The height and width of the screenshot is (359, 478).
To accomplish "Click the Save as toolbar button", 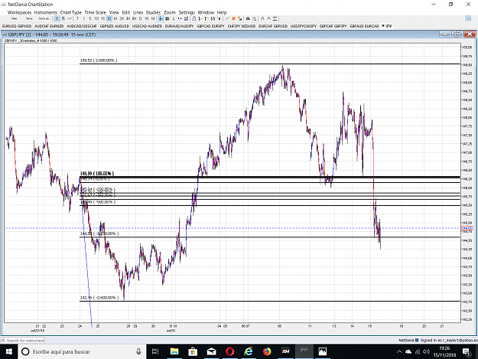I will [x=44, y=18].
